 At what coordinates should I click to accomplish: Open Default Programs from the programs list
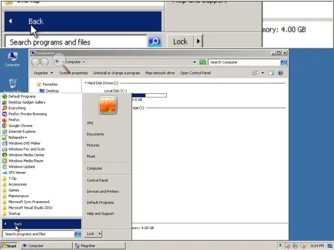[x=42, y=96]
